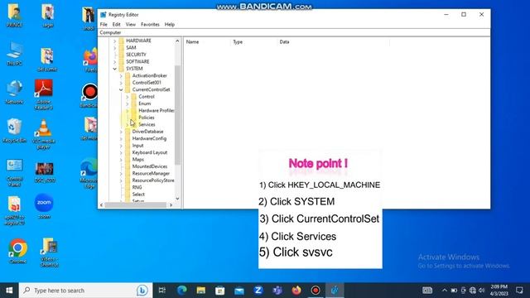530x298 pixels.
Task: Collapse the CurrentControlSet key
Action: [121, 89]
